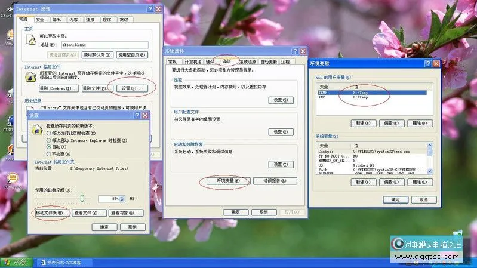Cancel the 环境变量 dialog with 取消

pos(424,199)
